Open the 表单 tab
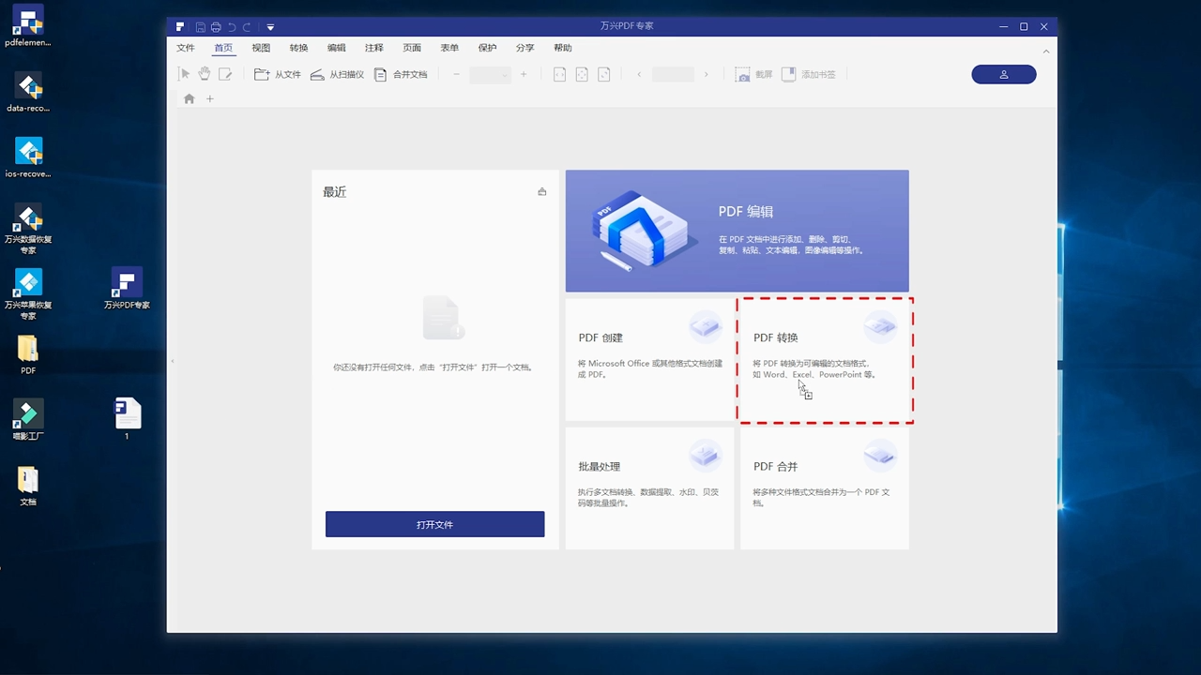The height and width of the screenshot is (675, 1201). pos(449,48)
